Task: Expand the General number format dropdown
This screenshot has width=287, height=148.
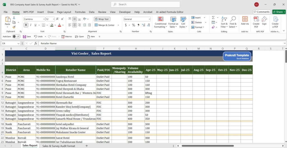Action: click(149, 19)
